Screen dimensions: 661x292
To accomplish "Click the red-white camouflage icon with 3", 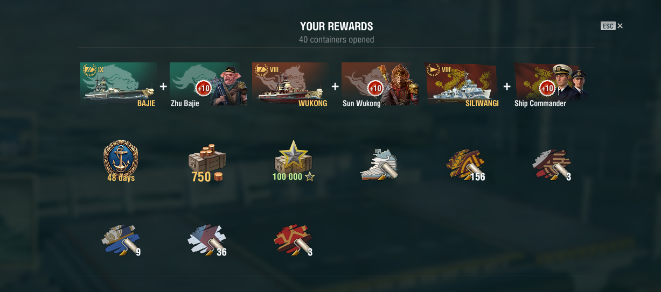I will click(552, 165).
